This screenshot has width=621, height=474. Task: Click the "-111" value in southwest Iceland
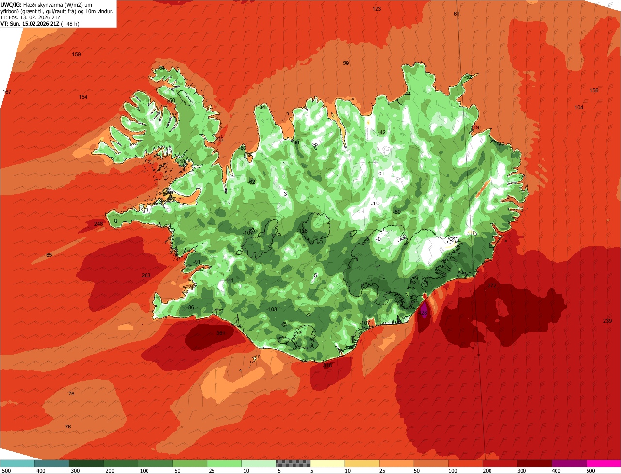(x=229, y=280)
